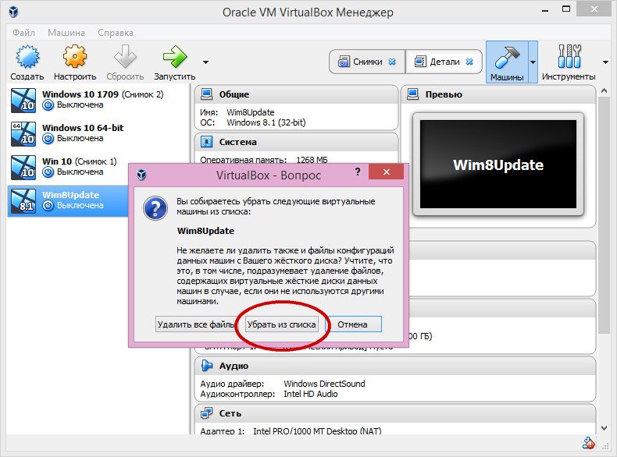The image size is (617, 457).
Task: Close the Детали tab with its x
Action: click(469, 62)
